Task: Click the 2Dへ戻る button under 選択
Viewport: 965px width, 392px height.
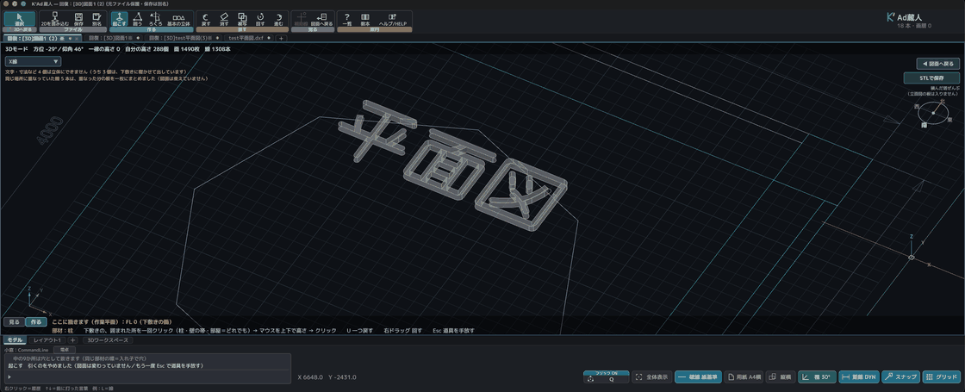Action: click(x=19, y=29)
